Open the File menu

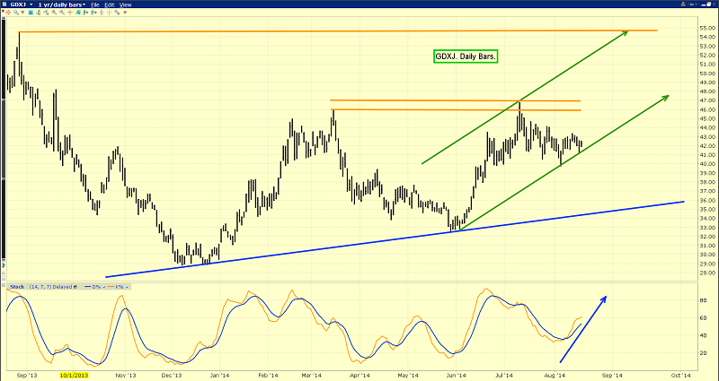94,4
